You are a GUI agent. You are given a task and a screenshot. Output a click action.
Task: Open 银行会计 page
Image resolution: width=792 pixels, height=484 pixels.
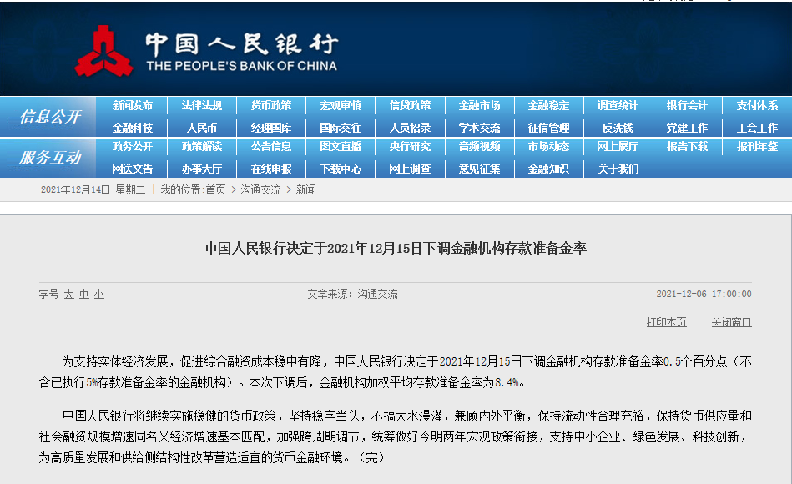click(x=687, y=106)
